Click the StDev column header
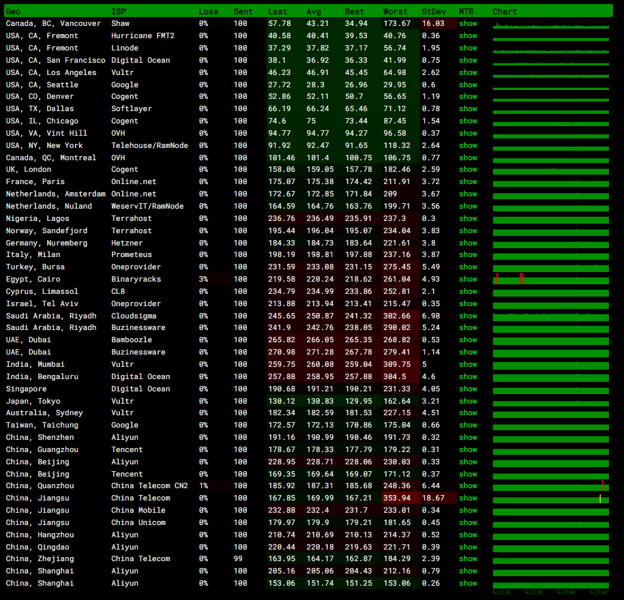The image size is (624, 600). pos(434,12)
